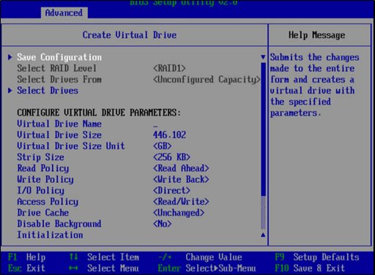Image resolution: width=375 pixels, height=275 pixels.
Task: Click the Virtual Drive Size label
Action: [59, 135]
